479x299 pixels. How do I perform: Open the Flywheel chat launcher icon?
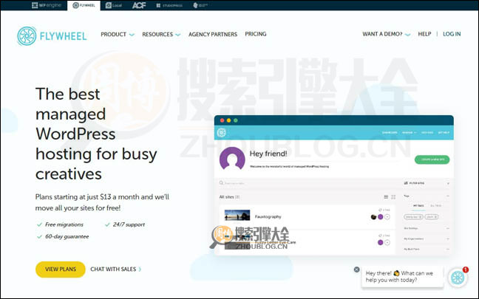pyautogui.click(x=458, y=278)
